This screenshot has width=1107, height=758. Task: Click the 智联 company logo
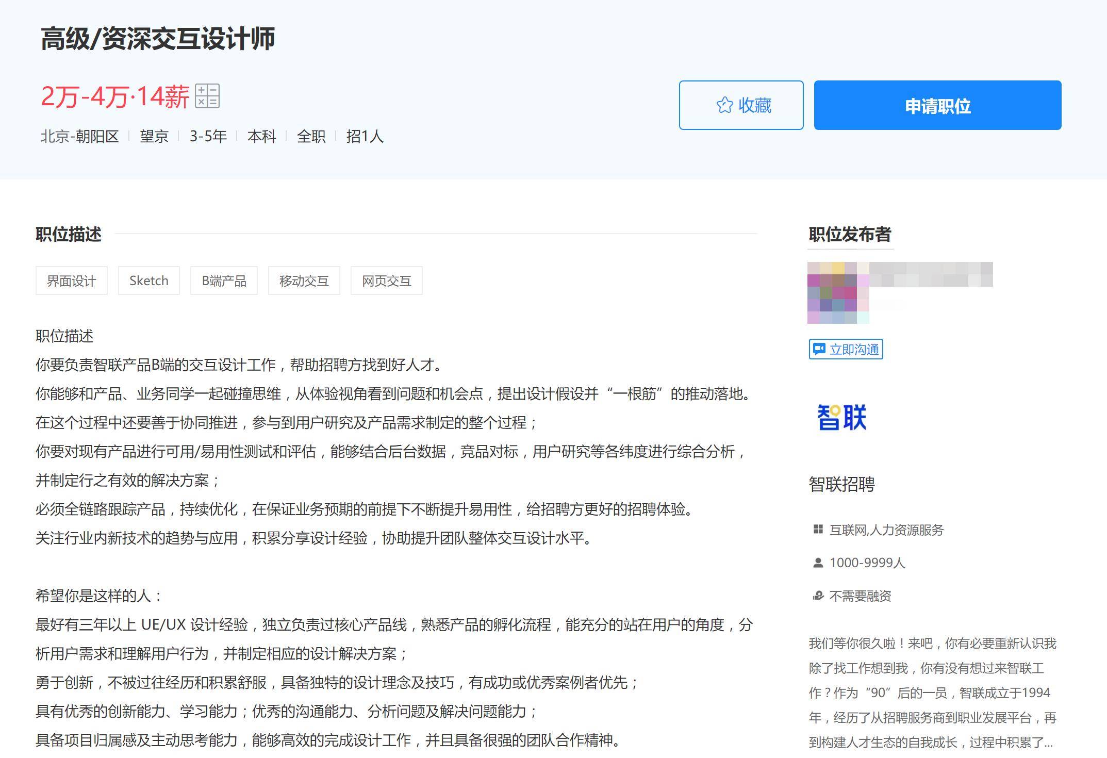pos(841,416)
